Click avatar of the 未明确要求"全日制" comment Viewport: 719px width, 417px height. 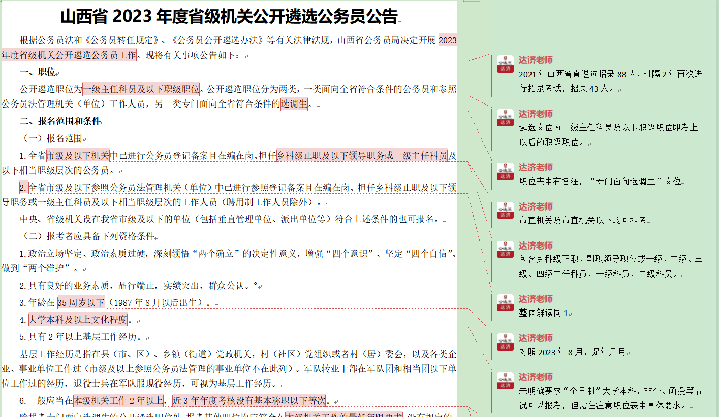coord(505,381)
